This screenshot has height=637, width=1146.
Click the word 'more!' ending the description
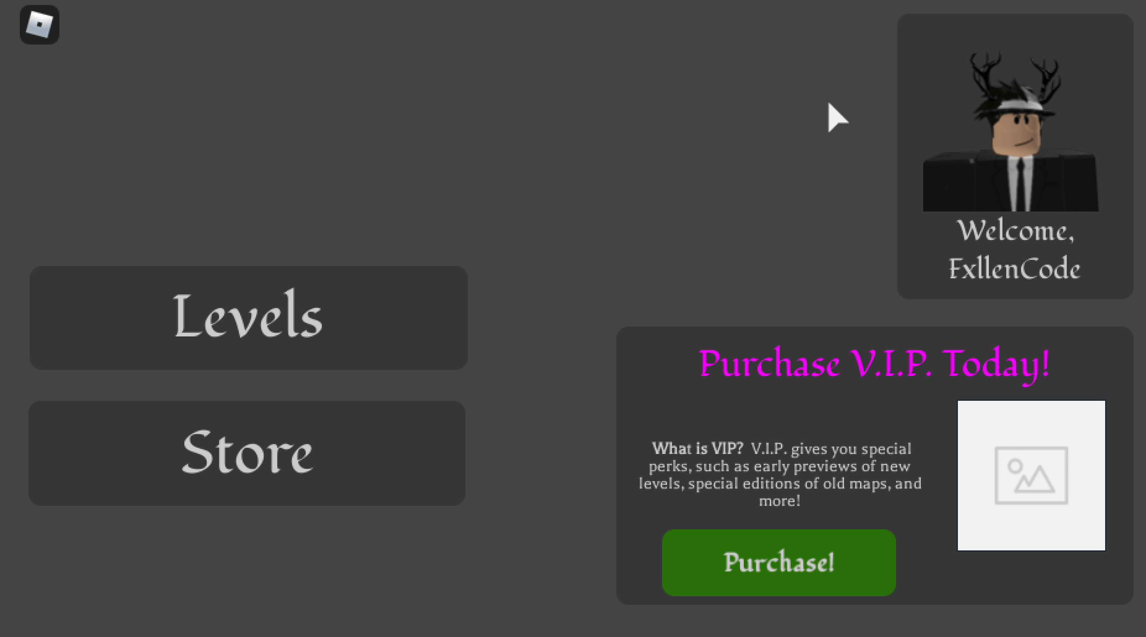(x=779, y=501)
